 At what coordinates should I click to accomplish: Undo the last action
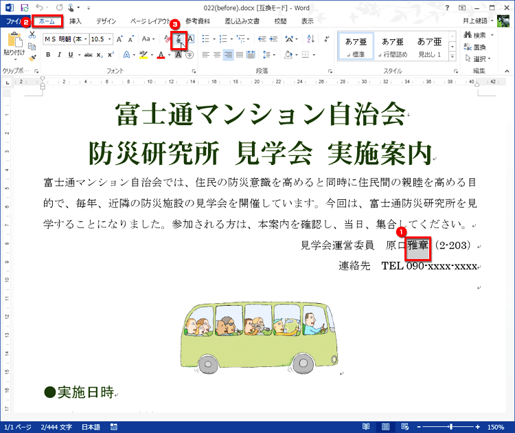click(x=39, y=8)
